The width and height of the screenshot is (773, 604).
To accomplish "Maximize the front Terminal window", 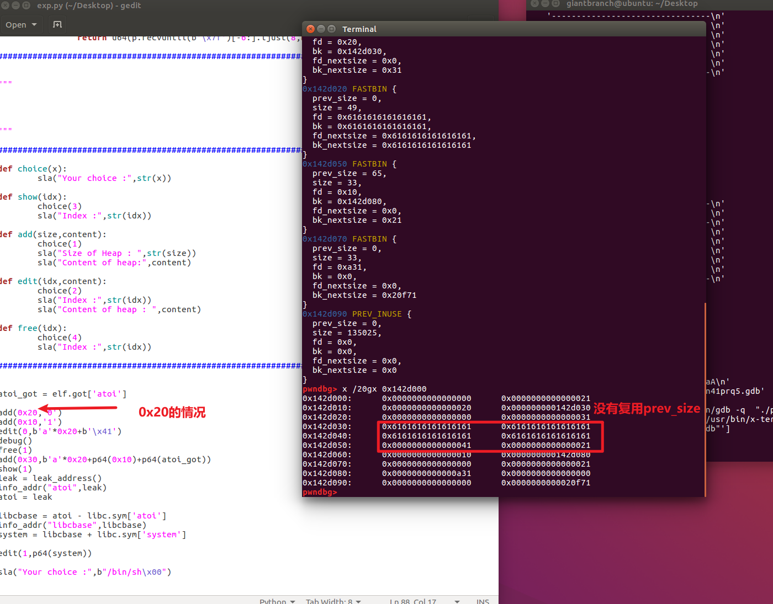I will 332,29.
